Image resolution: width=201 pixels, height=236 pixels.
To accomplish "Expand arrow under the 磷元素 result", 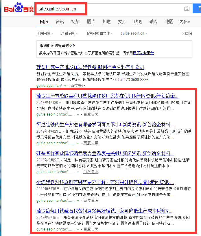I will click(78, 172).
